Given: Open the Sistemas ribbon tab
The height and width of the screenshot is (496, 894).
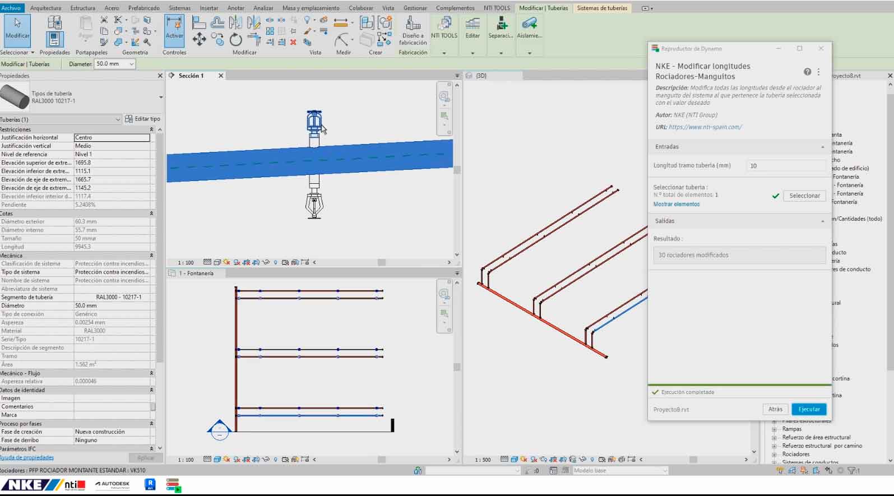Looking at the screenshot, I should pos(179,8).
